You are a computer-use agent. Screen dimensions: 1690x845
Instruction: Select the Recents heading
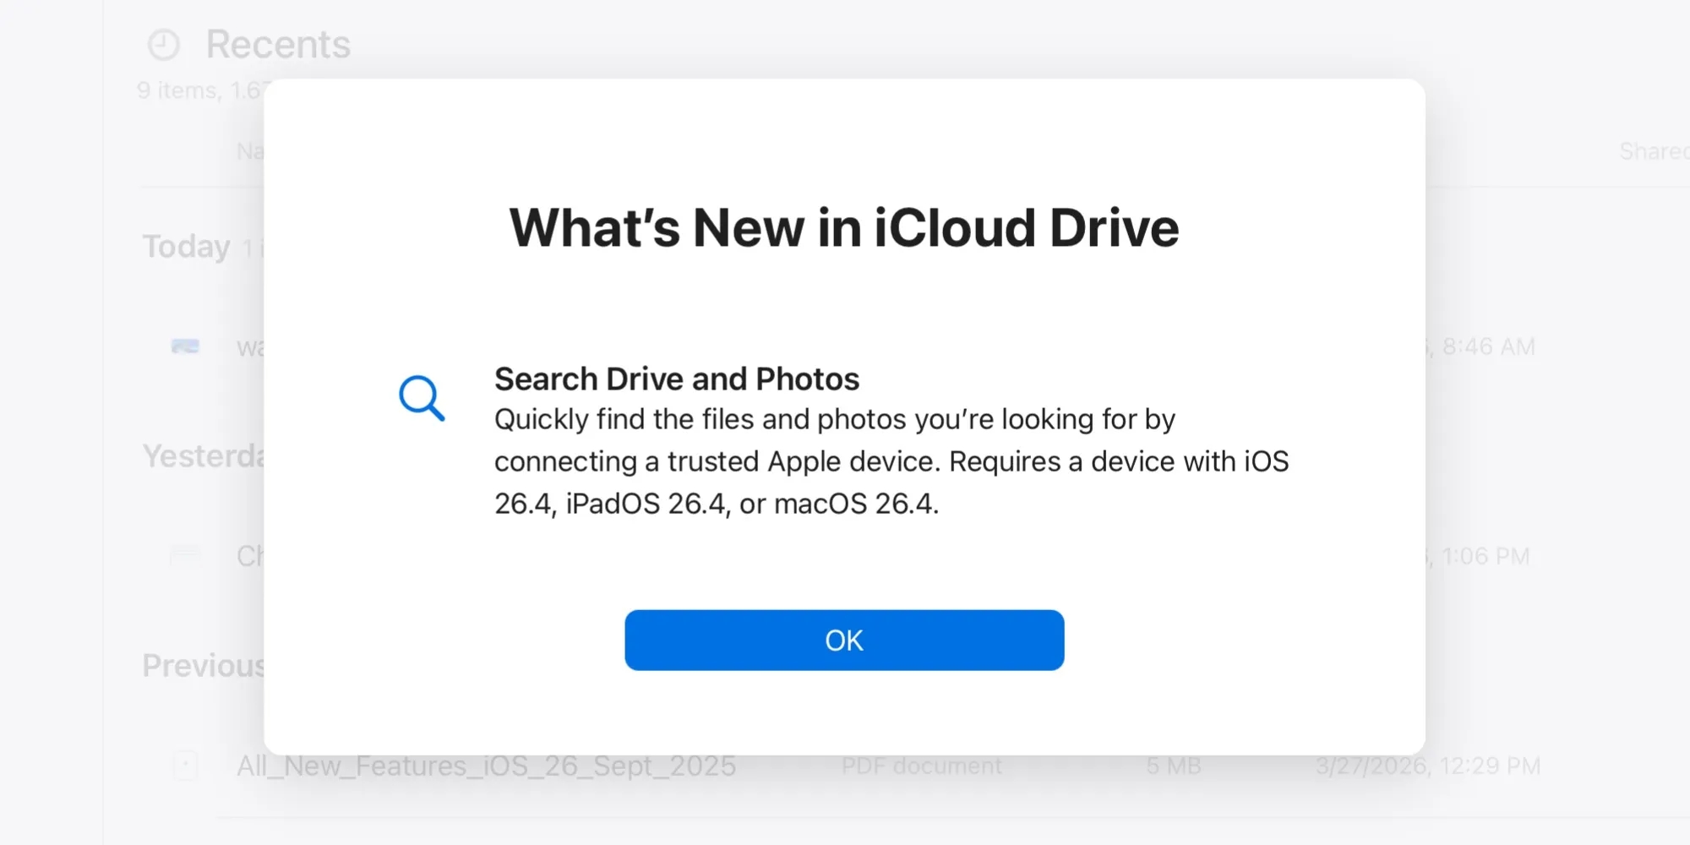pos(279,44)
